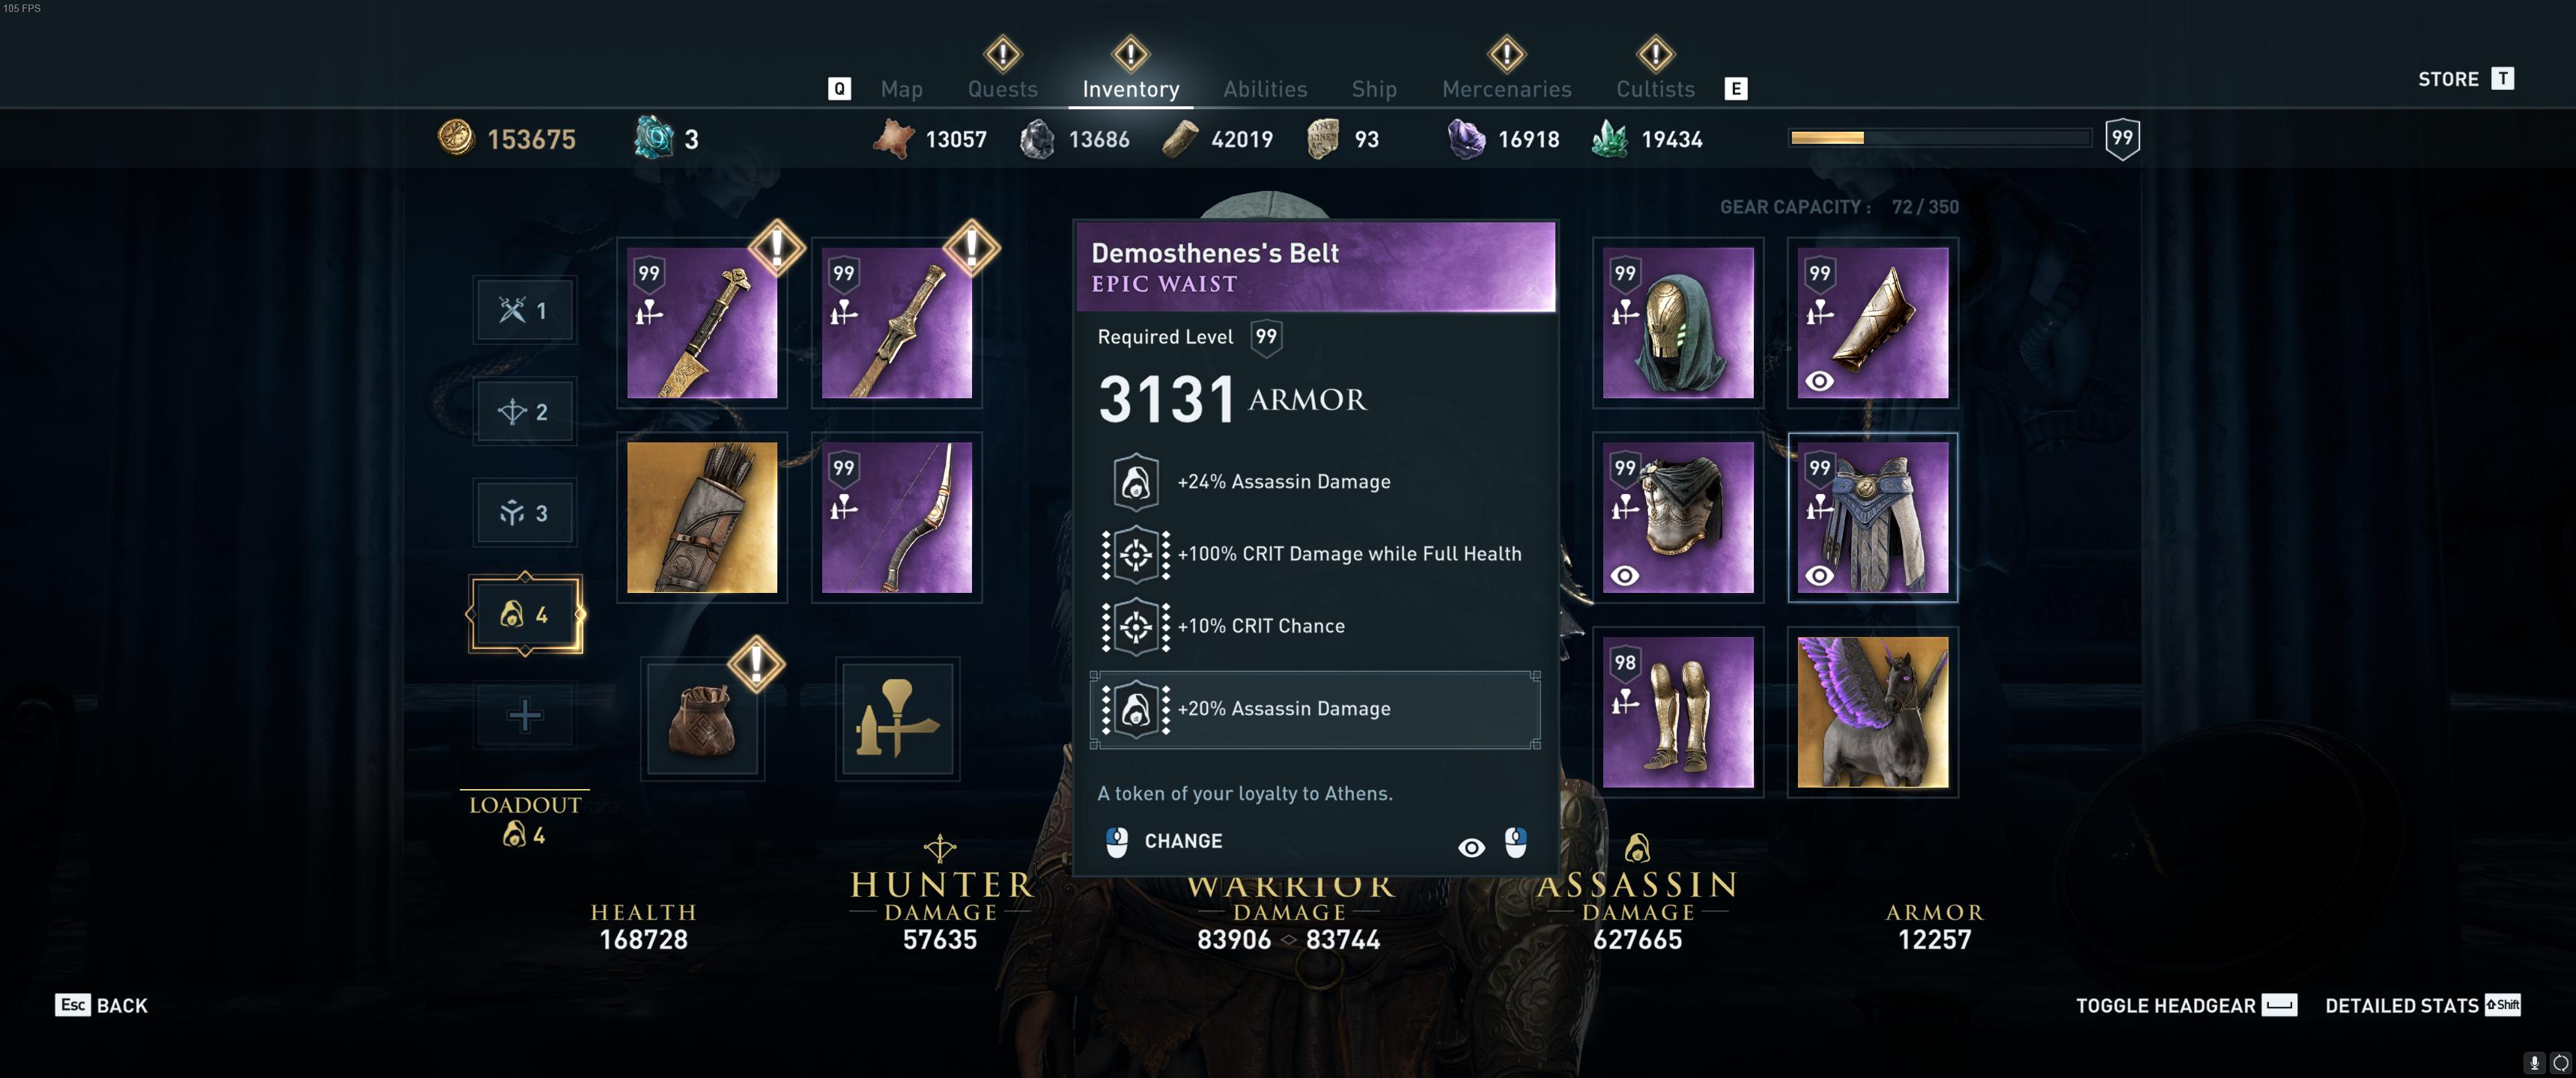Select the level 98 leg greaves
This screenshot has width=2576, height=1078.
coord(1677,712)
